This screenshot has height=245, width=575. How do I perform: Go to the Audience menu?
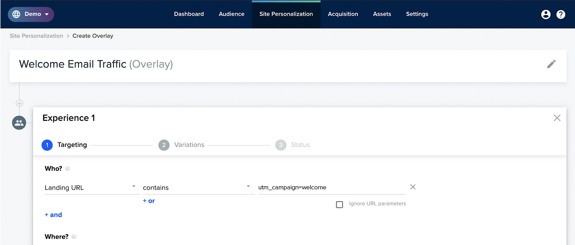(231, 14)
